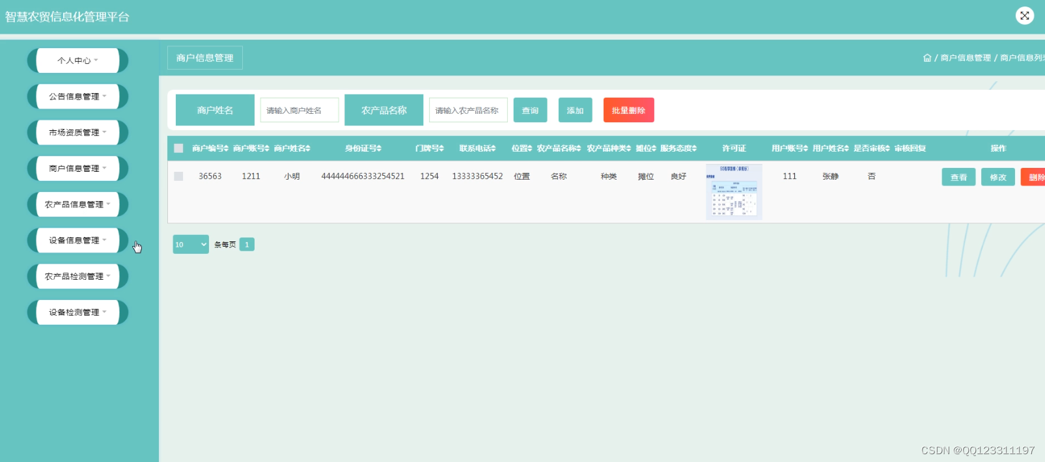Expand the 农产品检测管理 menu
This screenshot has width=1045, height=462.
point(77,277)
